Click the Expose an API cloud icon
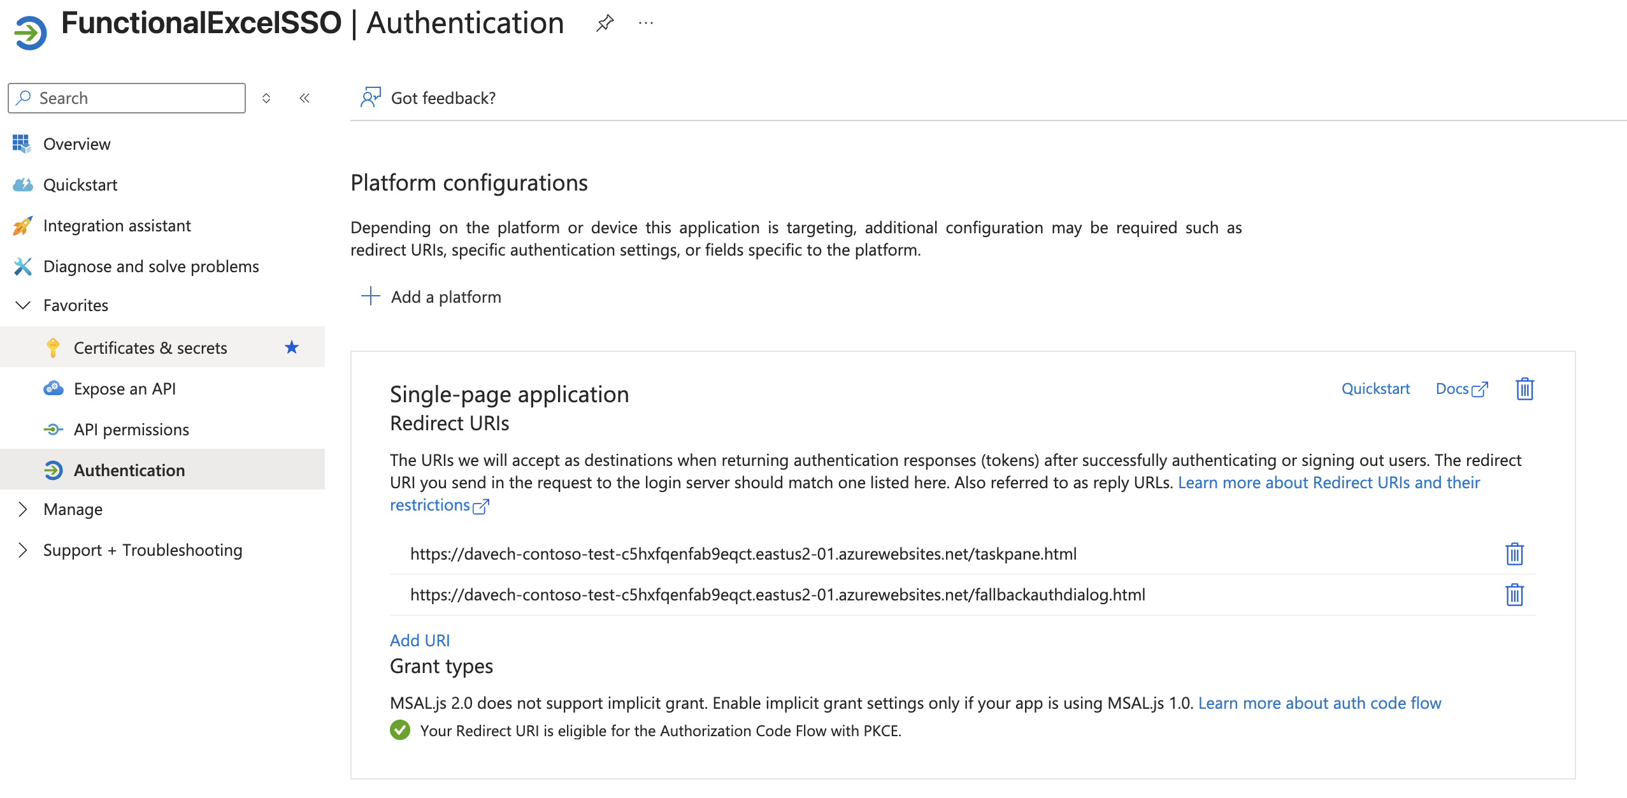 (54, 388)
